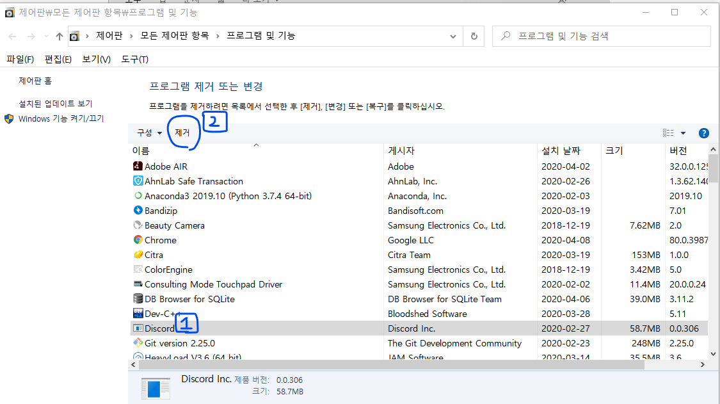The height and width of the screenshot is (404, 720).
Task: Open 설치된 업데이트 보기 link
Action: pos(56,104)
